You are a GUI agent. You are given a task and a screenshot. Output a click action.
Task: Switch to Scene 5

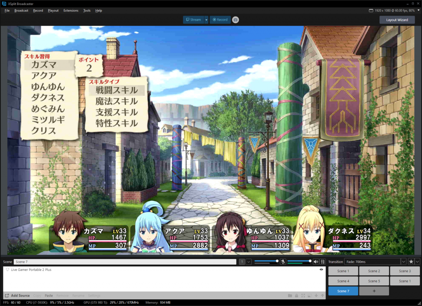(374, 281)
